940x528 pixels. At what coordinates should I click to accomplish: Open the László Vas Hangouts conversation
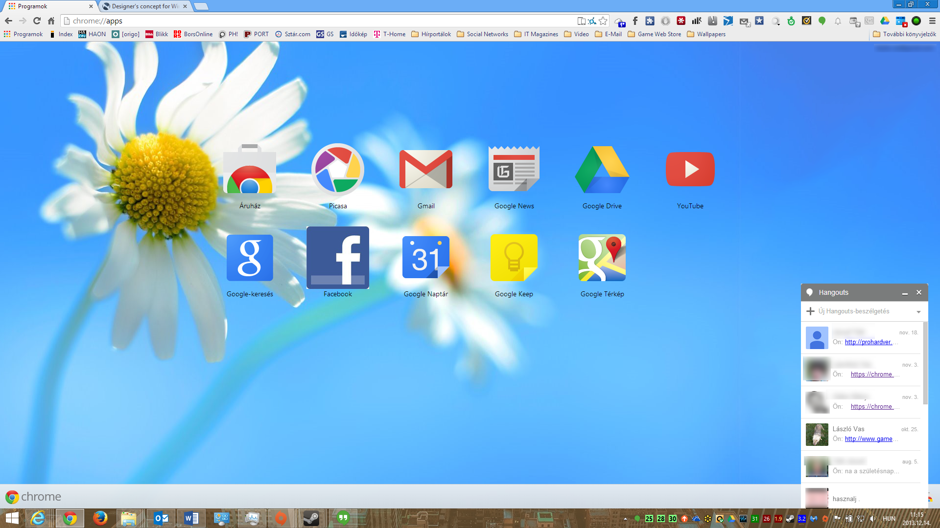click(862, 434)
